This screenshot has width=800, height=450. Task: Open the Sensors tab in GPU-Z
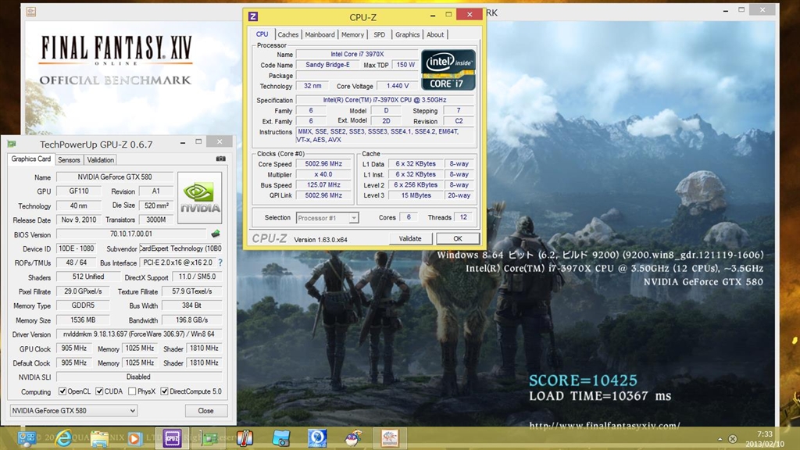[69, 159]
